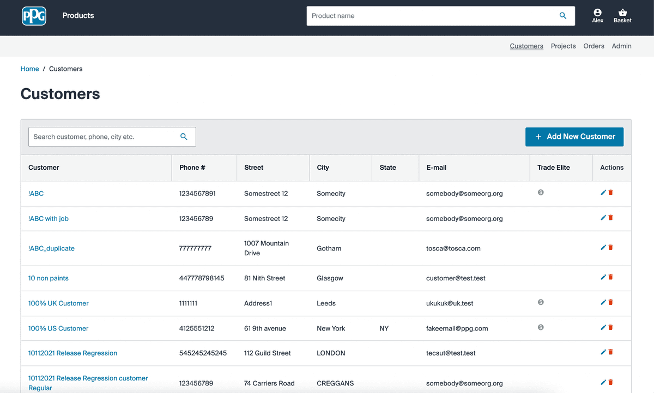Click the PPG logo in header
Image resolution: width=654 pixels, height=393 pixels.
(x=34, y=16)
